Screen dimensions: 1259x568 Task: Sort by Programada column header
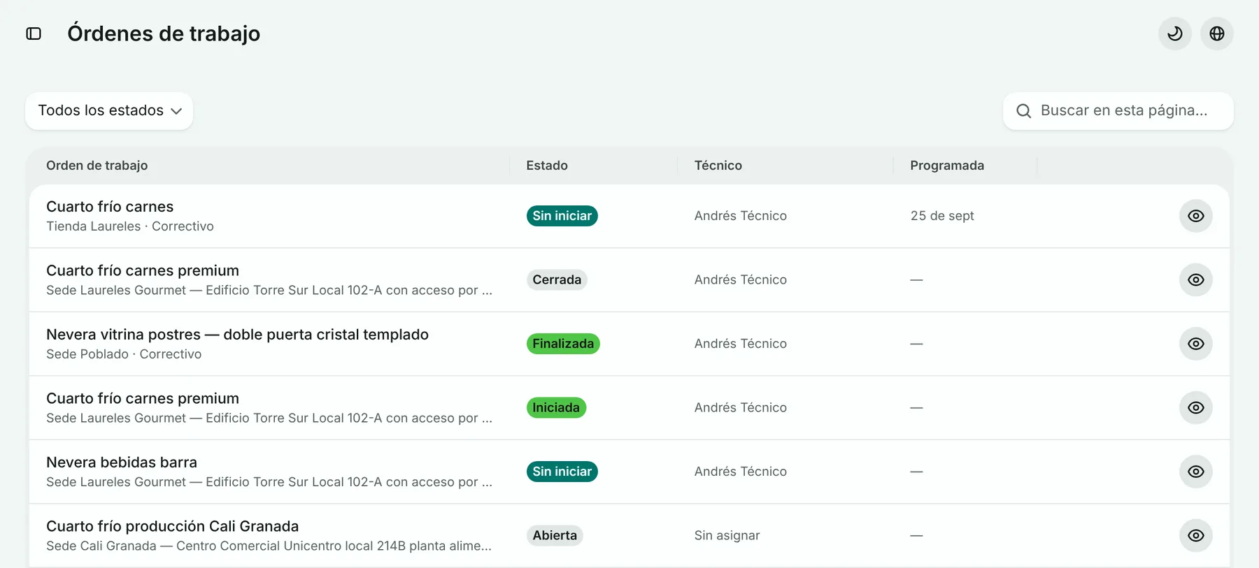click(x=947, y=166)
